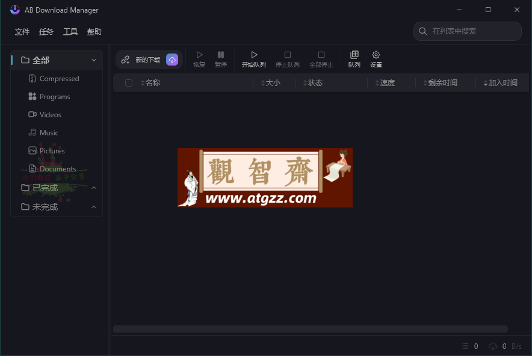Open the 任务 menu
This screenshot has width=532, height=356.
point(46,32)
